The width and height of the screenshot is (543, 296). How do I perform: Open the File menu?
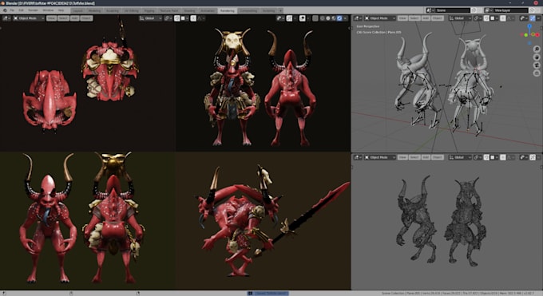(12, 10)
